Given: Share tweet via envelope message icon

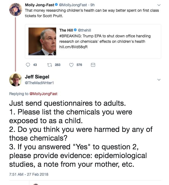Looking at the screenshot, I should click(93, 65).
